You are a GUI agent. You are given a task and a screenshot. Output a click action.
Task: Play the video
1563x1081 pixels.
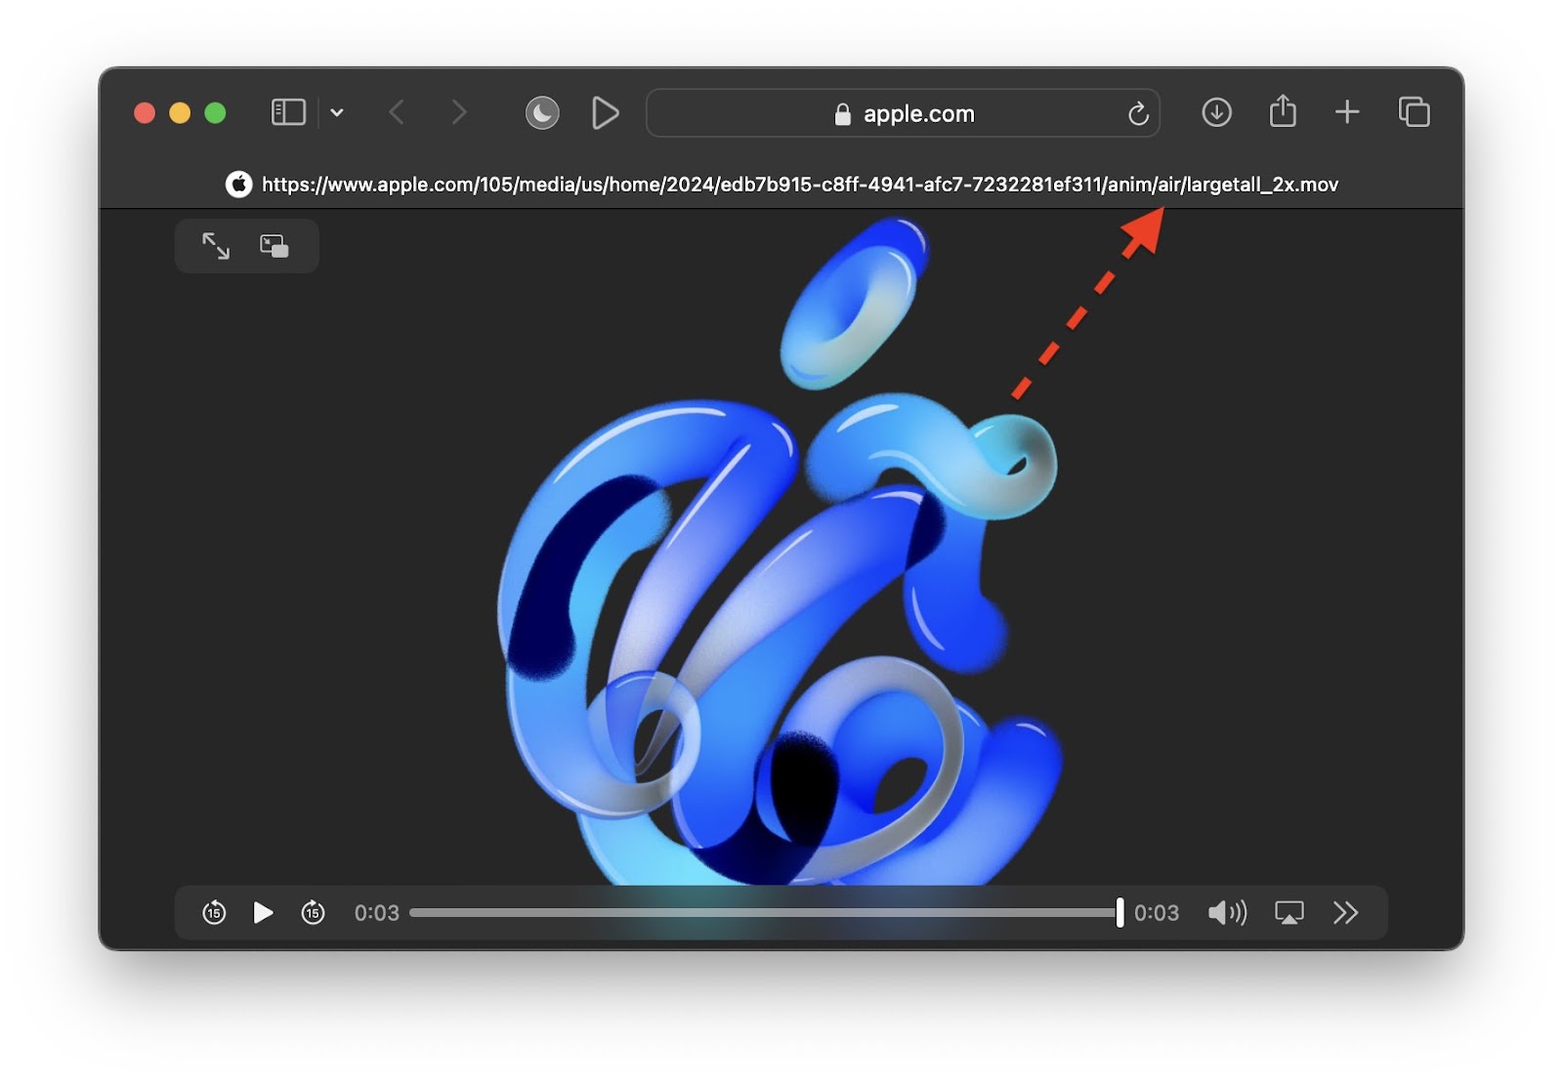coord(263,912)
